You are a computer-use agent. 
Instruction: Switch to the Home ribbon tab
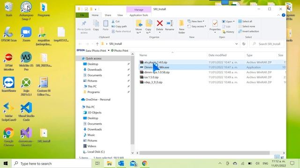(x=95, y=15)
